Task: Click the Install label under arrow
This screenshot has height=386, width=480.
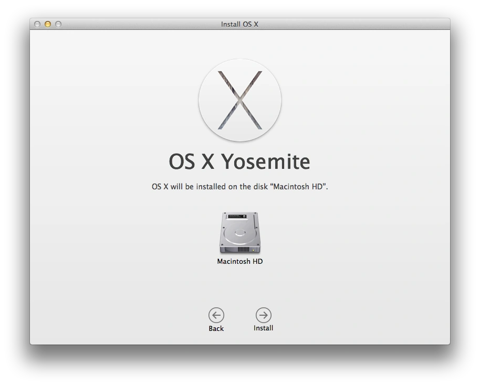Action: pos(263,328)
